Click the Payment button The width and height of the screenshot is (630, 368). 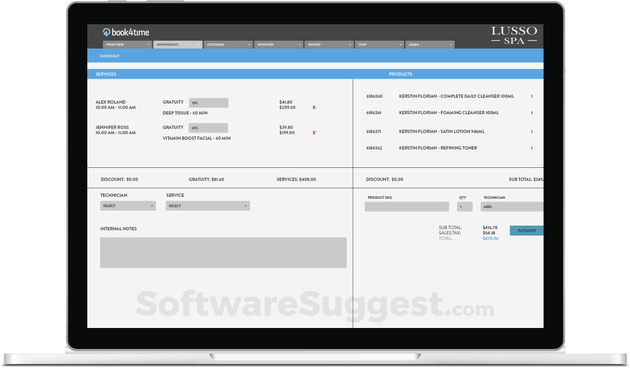[x=526, y=231]
